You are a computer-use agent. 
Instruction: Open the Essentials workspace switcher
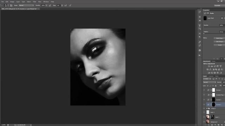[219, 6]
